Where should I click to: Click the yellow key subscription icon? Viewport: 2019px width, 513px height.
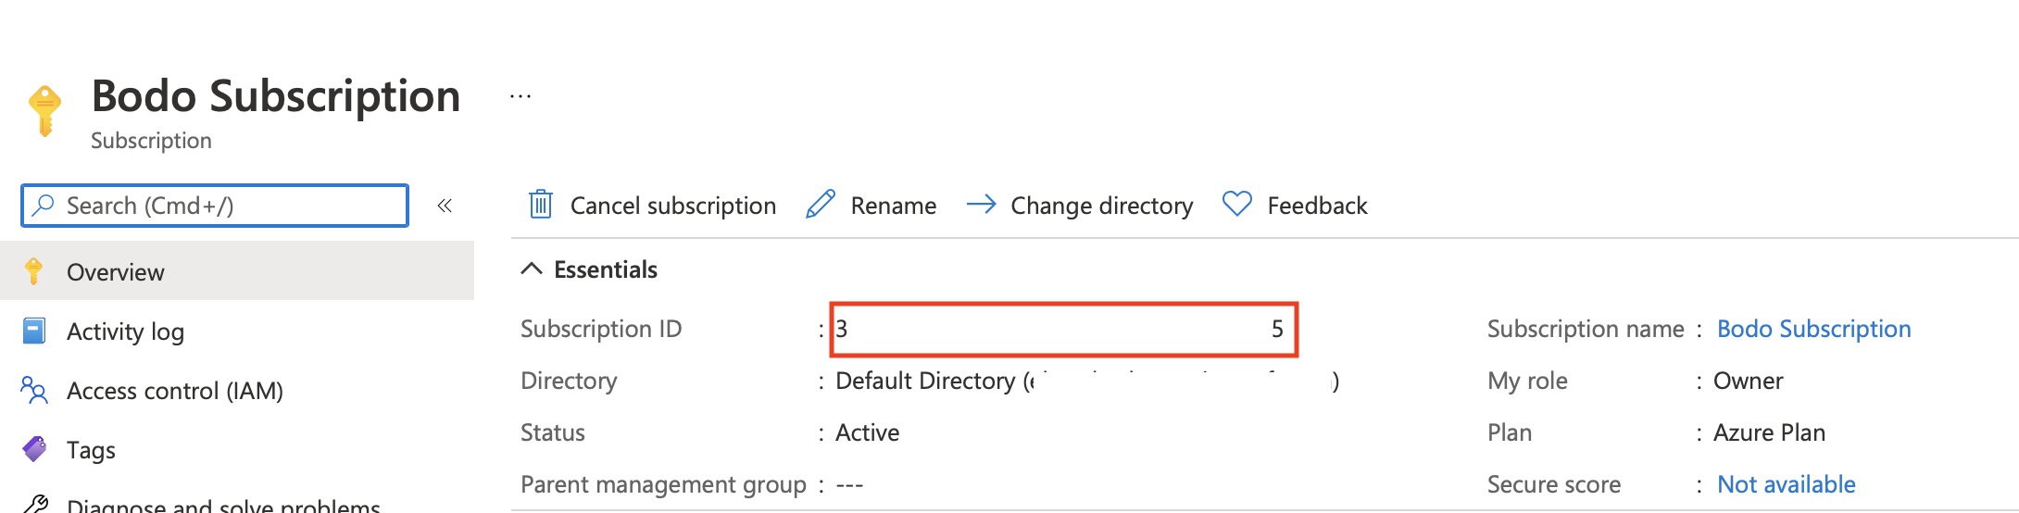44,110
